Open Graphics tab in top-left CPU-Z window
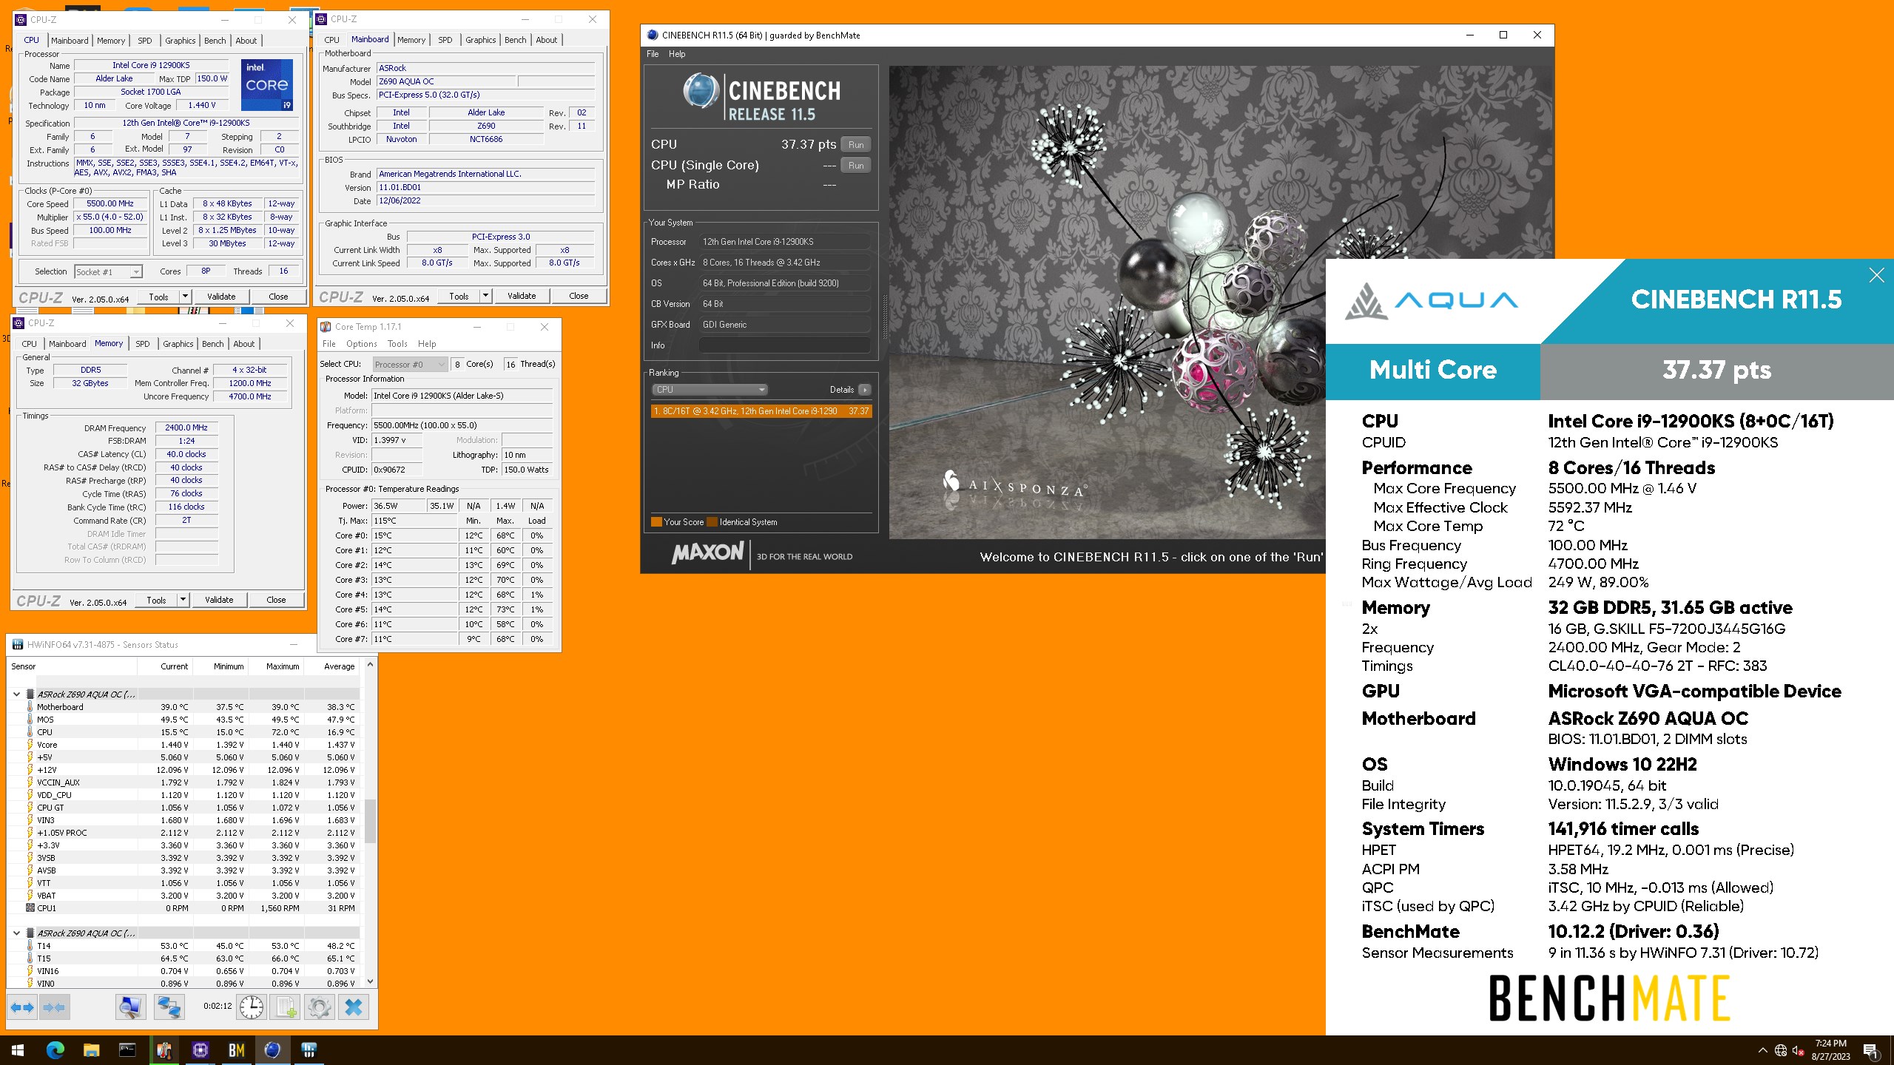This screenshot has height=1065, width=1894. point(181,41)
